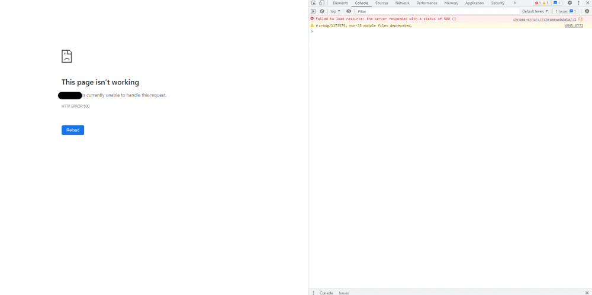Expand the crbug/1173575 warning message
Viewport: 592px width, 295px height.
coord(317,25)
